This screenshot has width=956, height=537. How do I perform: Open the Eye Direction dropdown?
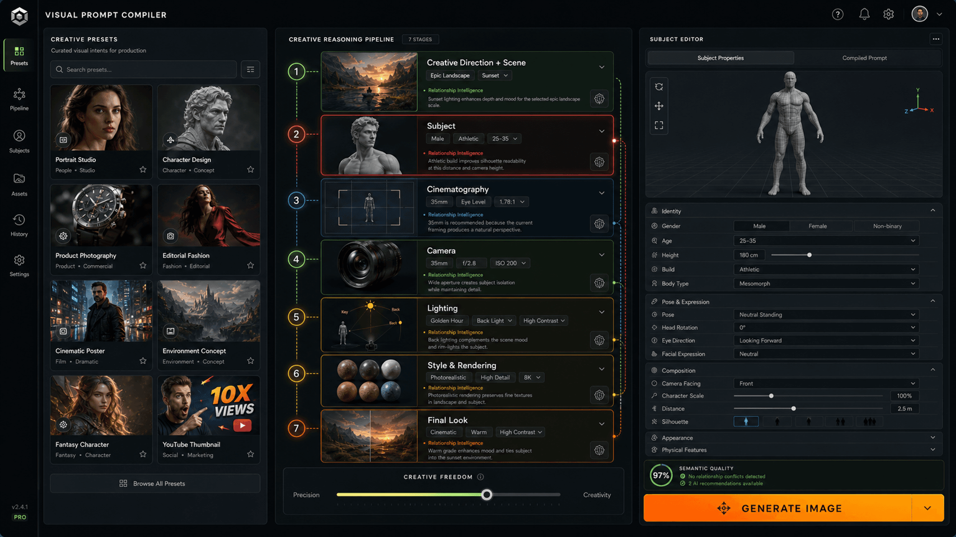826,341
